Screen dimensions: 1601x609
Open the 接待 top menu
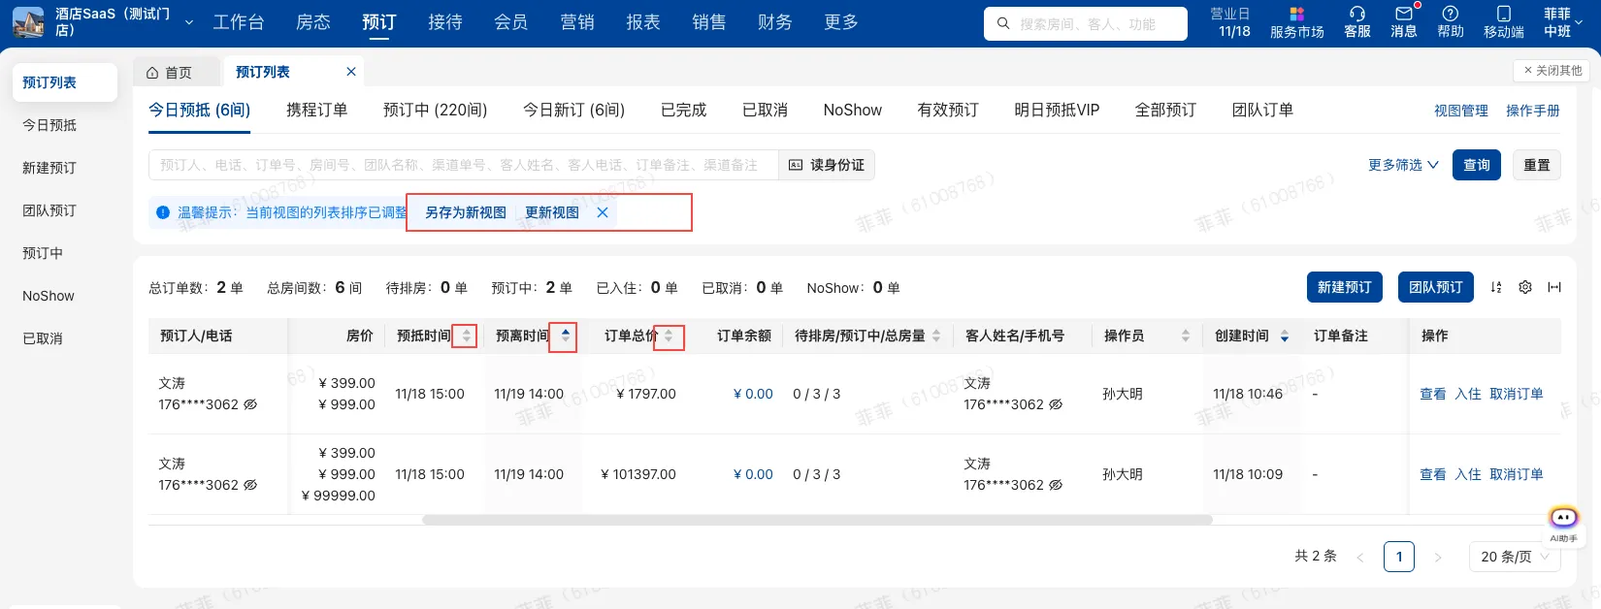445,22
